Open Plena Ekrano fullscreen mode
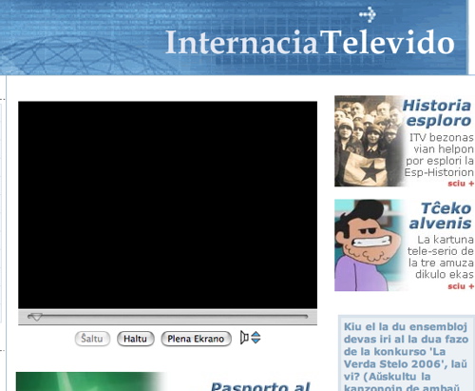 pyautogui.click(x=196, y=339)
